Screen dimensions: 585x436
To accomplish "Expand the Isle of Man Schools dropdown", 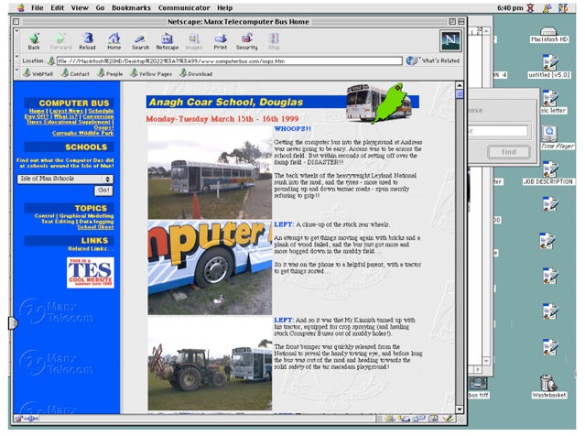I will [x=64, y=179].
